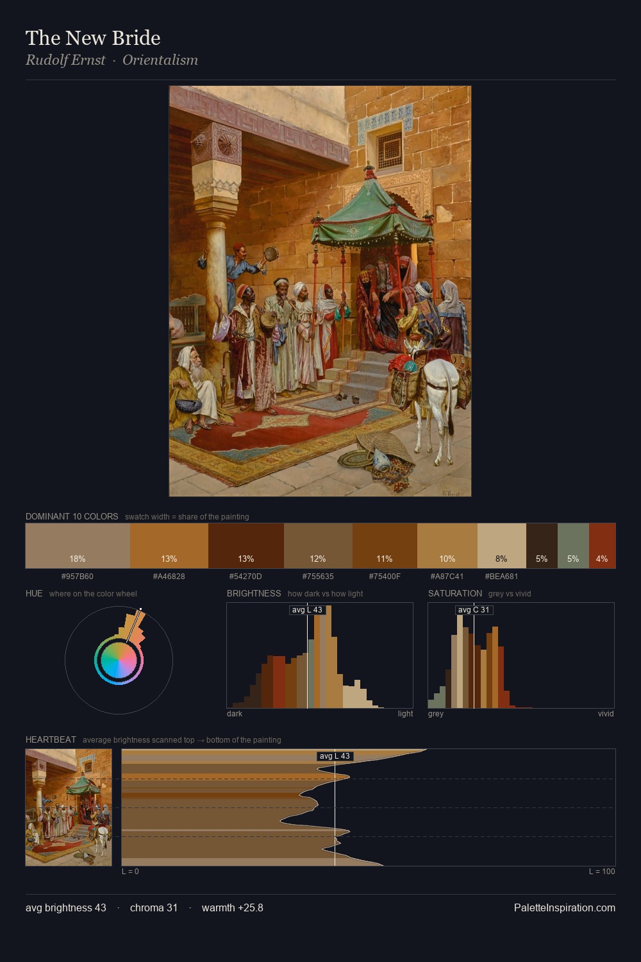This screenshot has height=962, width=641.
Task: Click the L = 100 axis label
Action: tap(602, 872)
